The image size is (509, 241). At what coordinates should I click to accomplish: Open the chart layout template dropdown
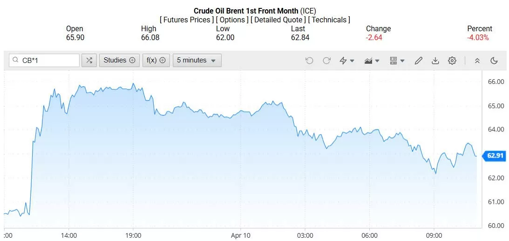coord(397,61)
